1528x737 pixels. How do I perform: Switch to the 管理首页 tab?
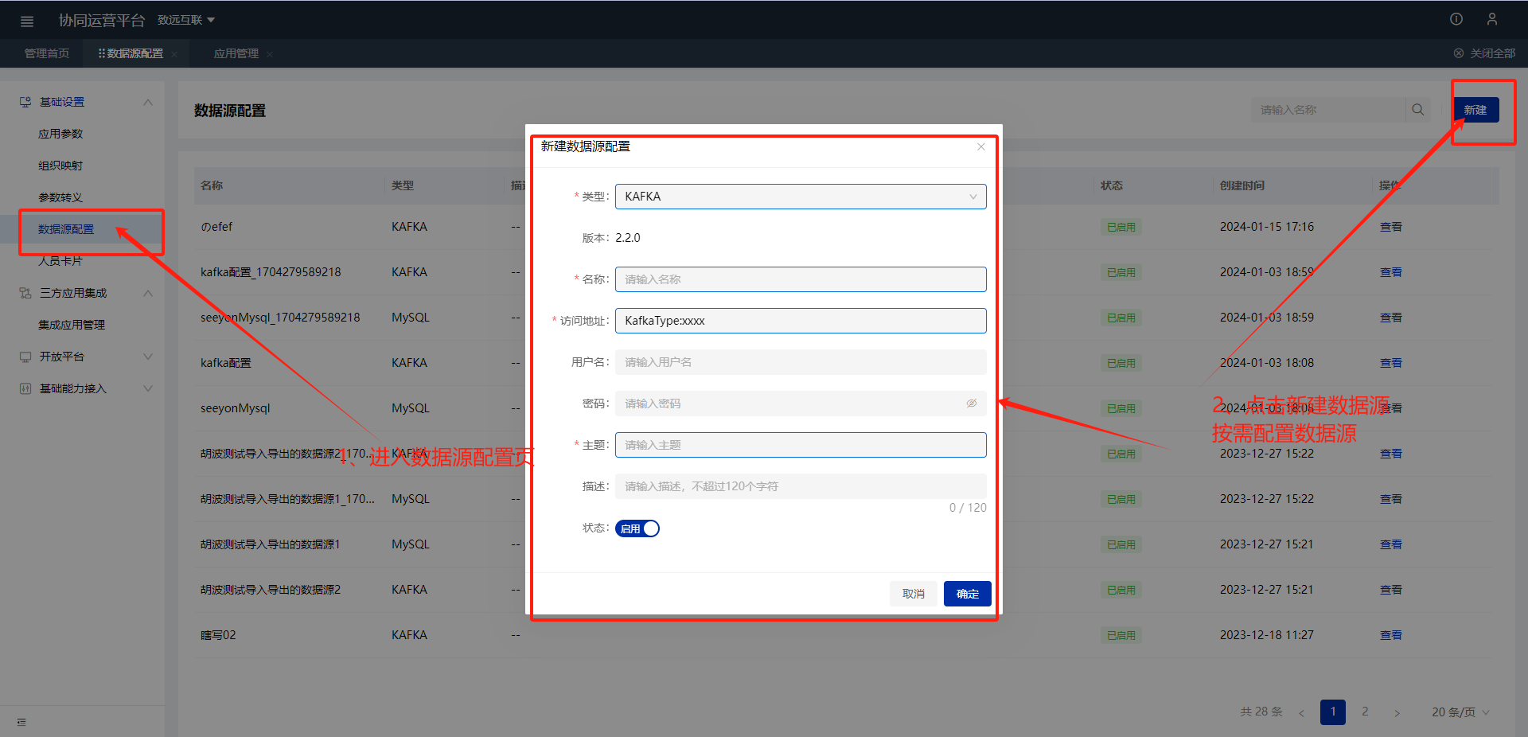[x=47, y=53]
